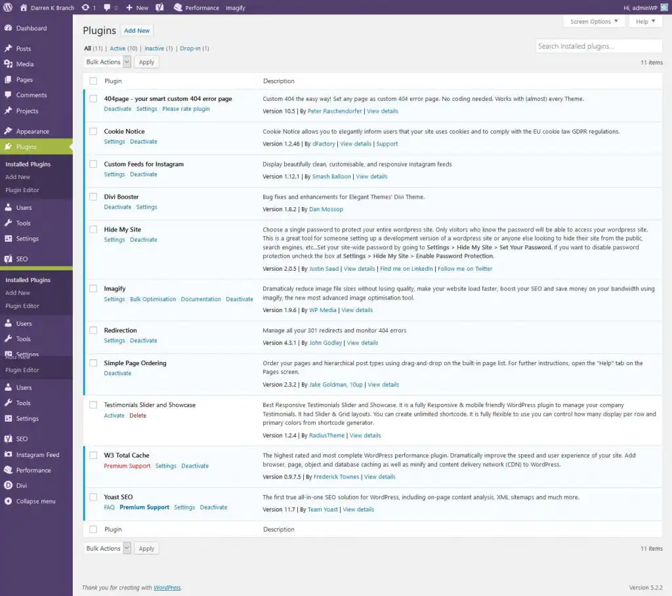The image size is (672, 596).
Task: Open the updates icon showing 1
Action: tap(86, 8)
